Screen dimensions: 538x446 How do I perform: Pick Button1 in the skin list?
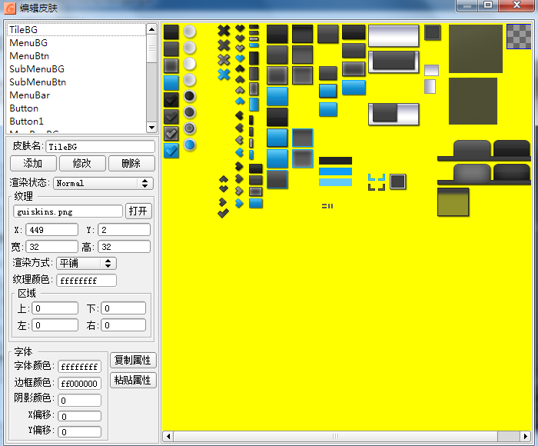tap(27, 121)
